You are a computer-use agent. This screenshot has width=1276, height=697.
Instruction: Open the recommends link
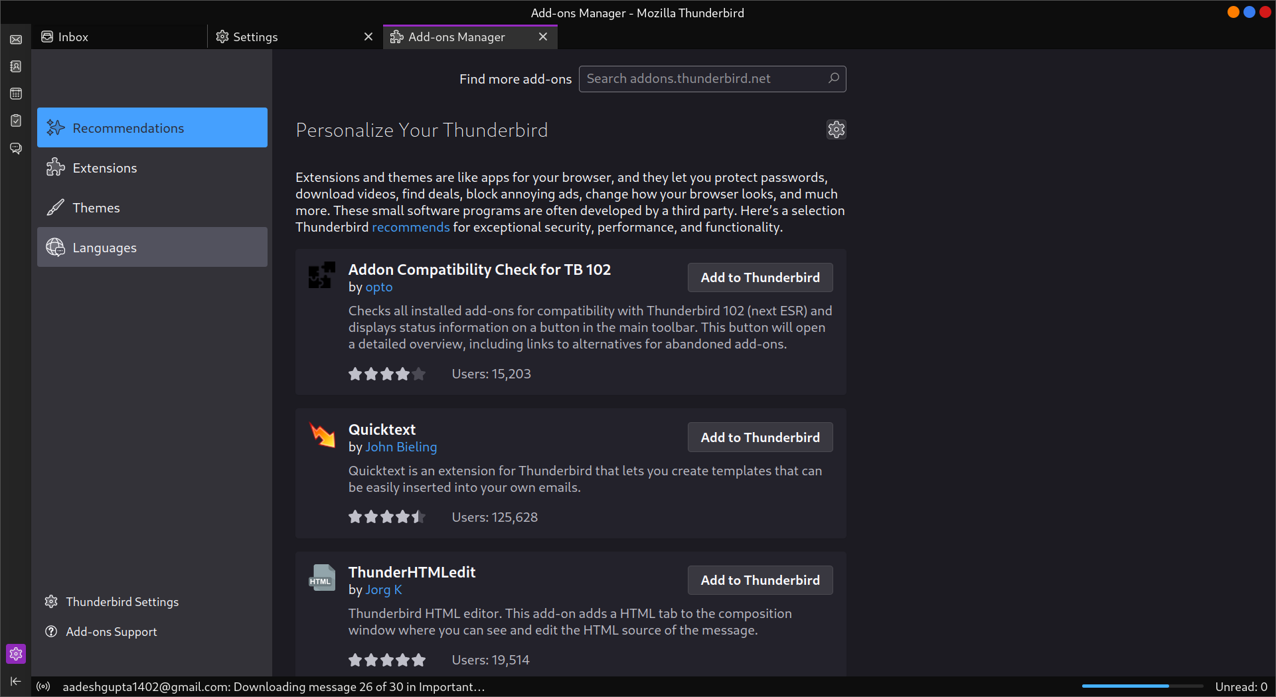click(410, 227)
